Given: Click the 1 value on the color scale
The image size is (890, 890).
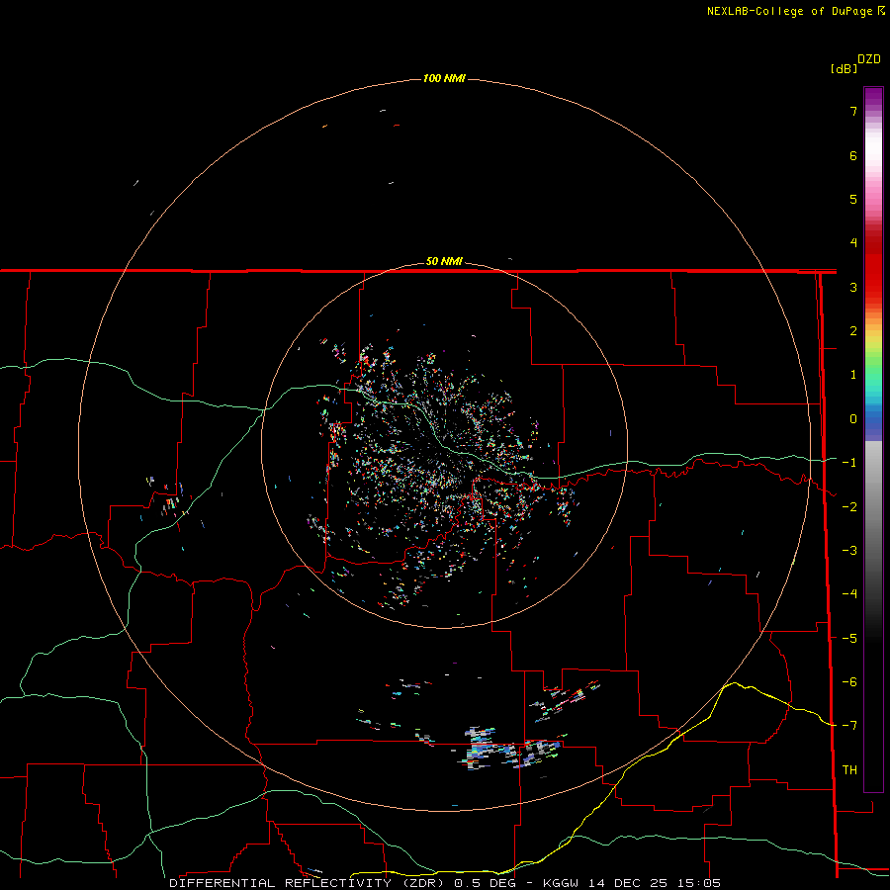Looking at the screenshot, I should tap(853, 375).
